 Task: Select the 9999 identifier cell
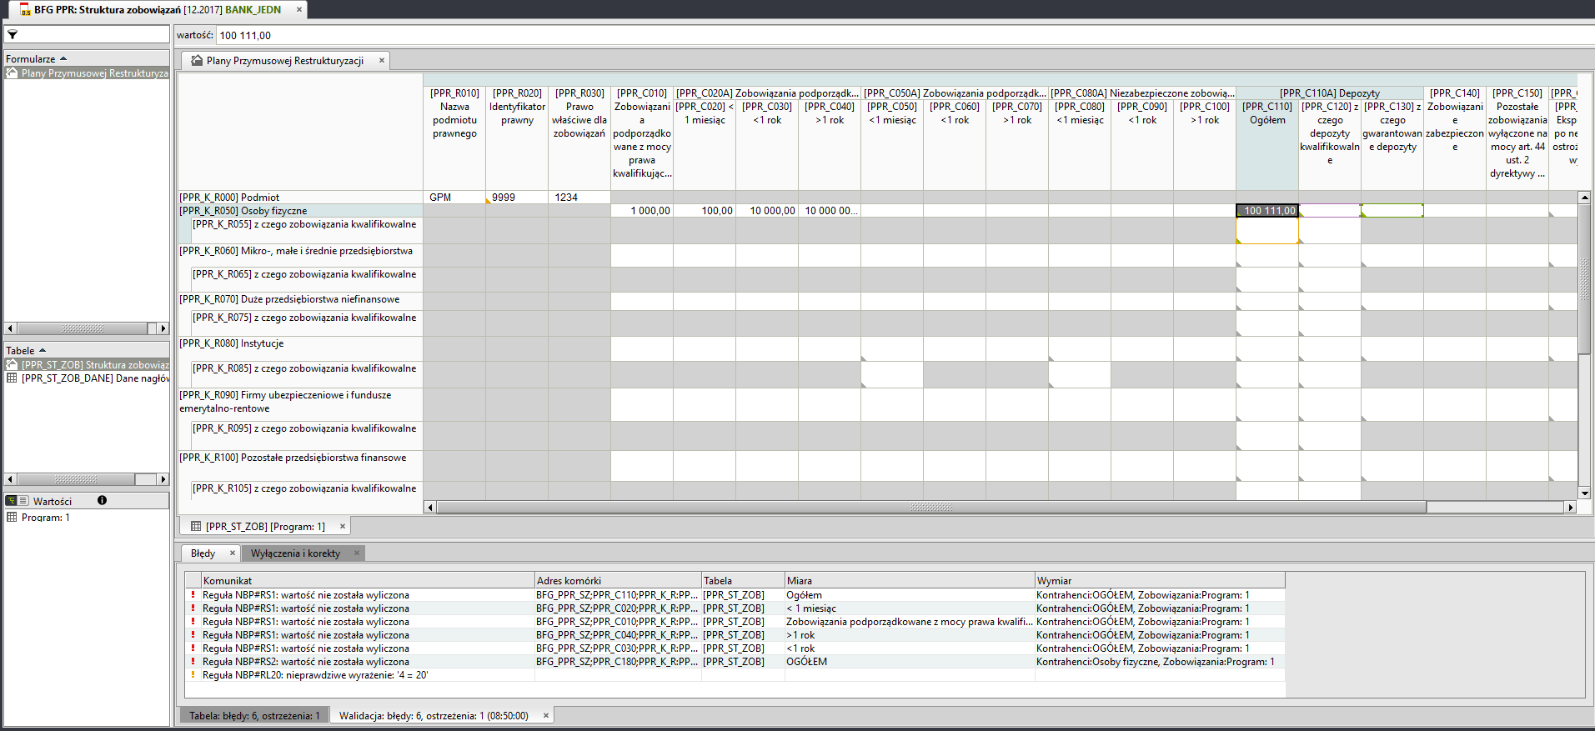click(517, 198)
